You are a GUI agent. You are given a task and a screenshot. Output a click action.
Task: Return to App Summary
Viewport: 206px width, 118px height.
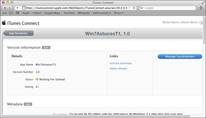[x=18, y=33]
